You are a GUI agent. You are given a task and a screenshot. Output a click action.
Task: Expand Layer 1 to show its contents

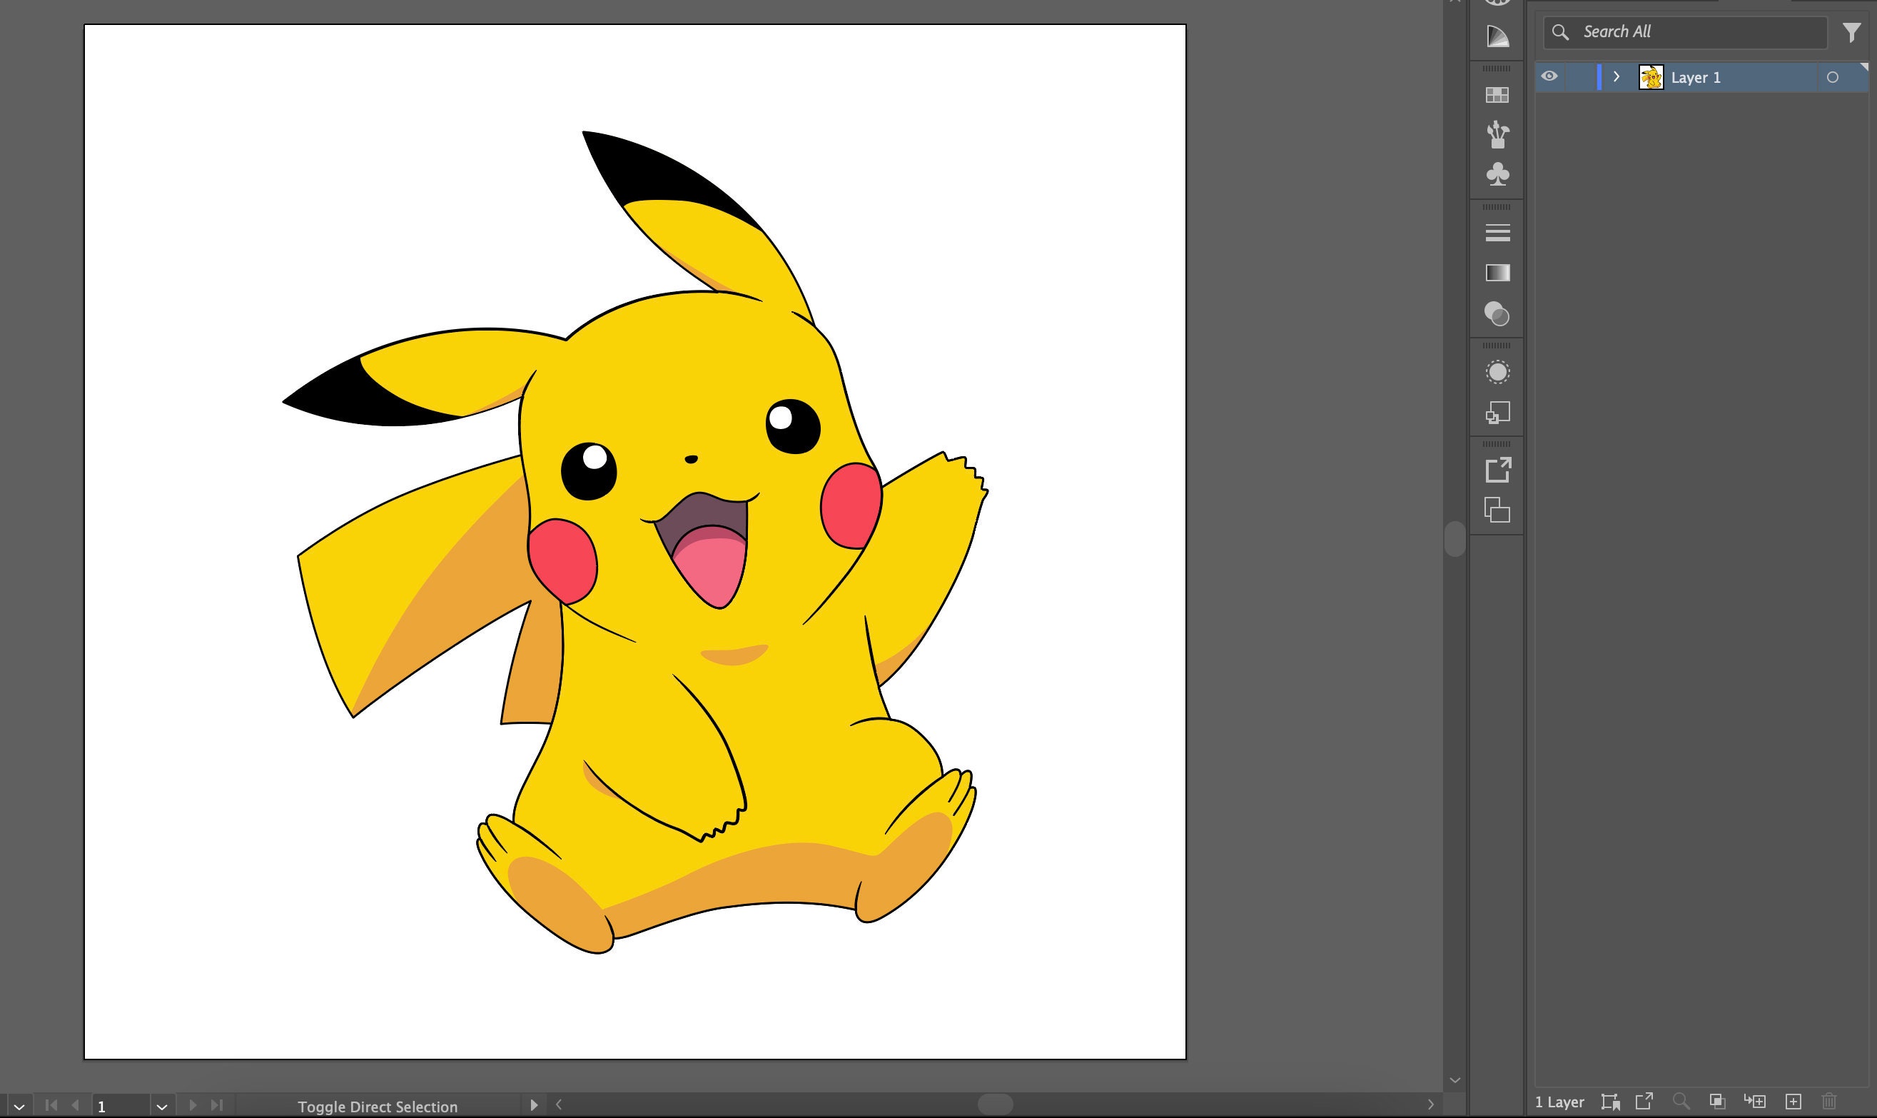[1616, 77]
